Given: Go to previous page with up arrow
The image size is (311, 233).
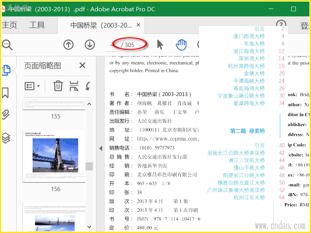Looking at the screenshot, I should tap(68, 45).
